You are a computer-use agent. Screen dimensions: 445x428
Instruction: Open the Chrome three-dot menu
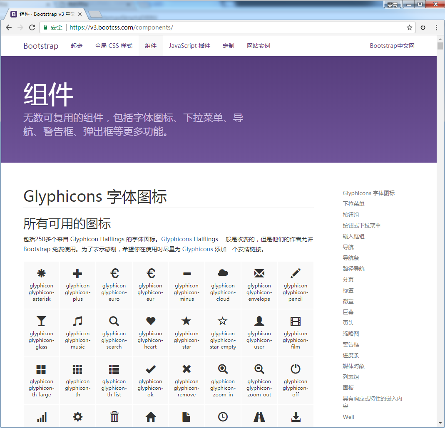coord(436,27)
